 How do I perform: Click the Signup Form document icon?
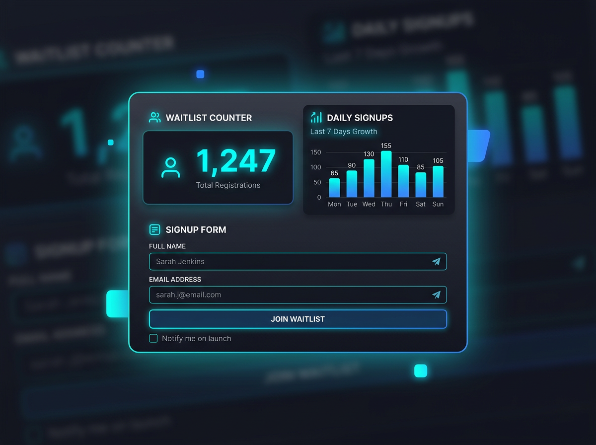pos(155,229)
